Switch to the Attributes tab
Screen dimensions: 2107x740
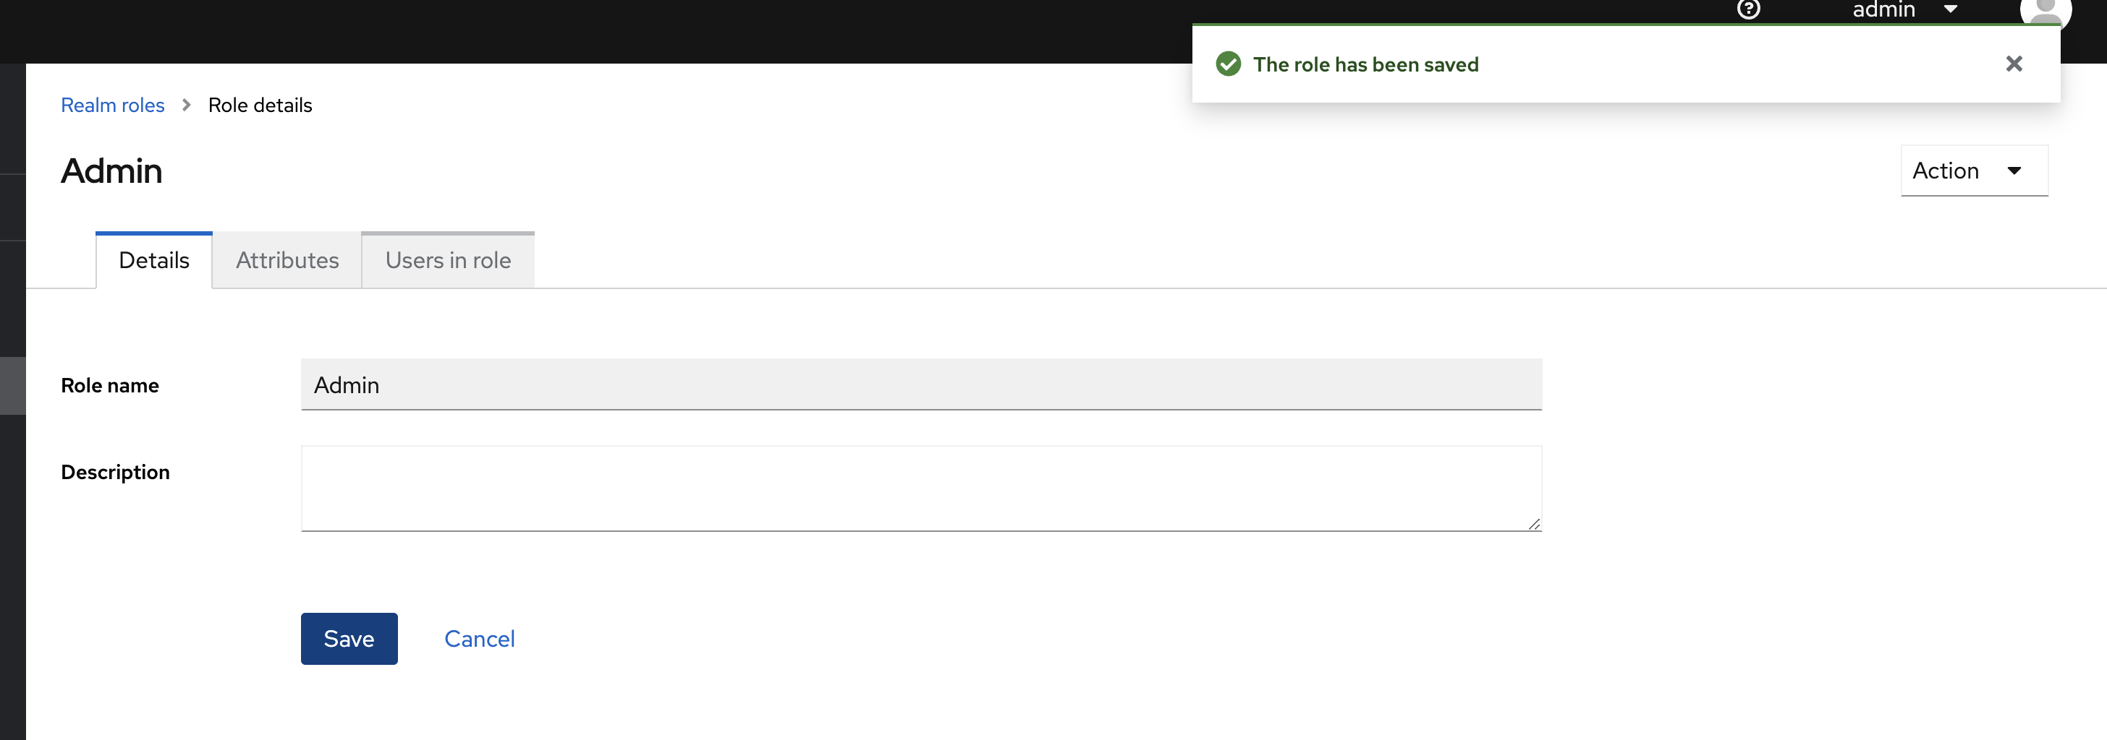point(287,261)
